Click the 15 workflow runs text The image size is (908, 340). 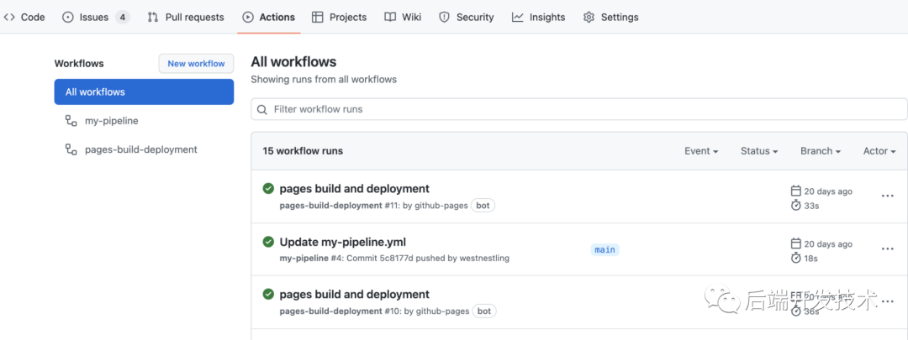click(x=303, y=151)
